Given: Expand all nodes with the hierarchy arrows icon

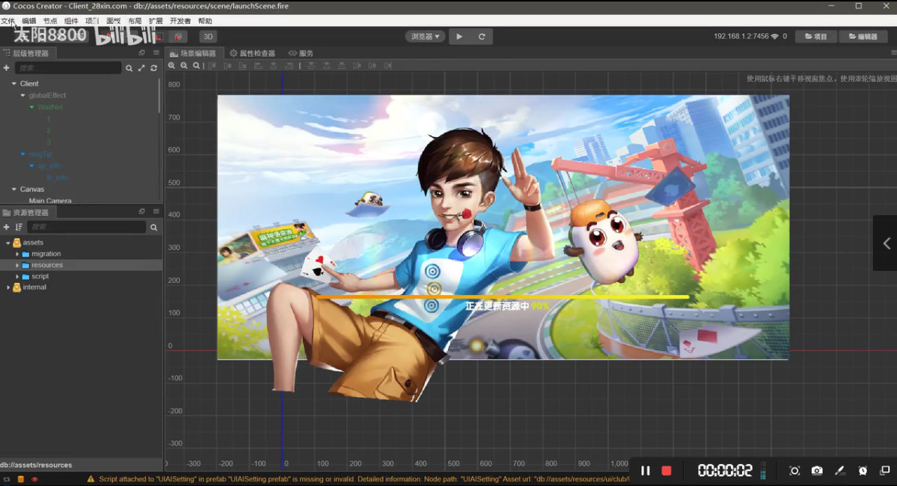Looking at the screenshot, I should [141, 68].
